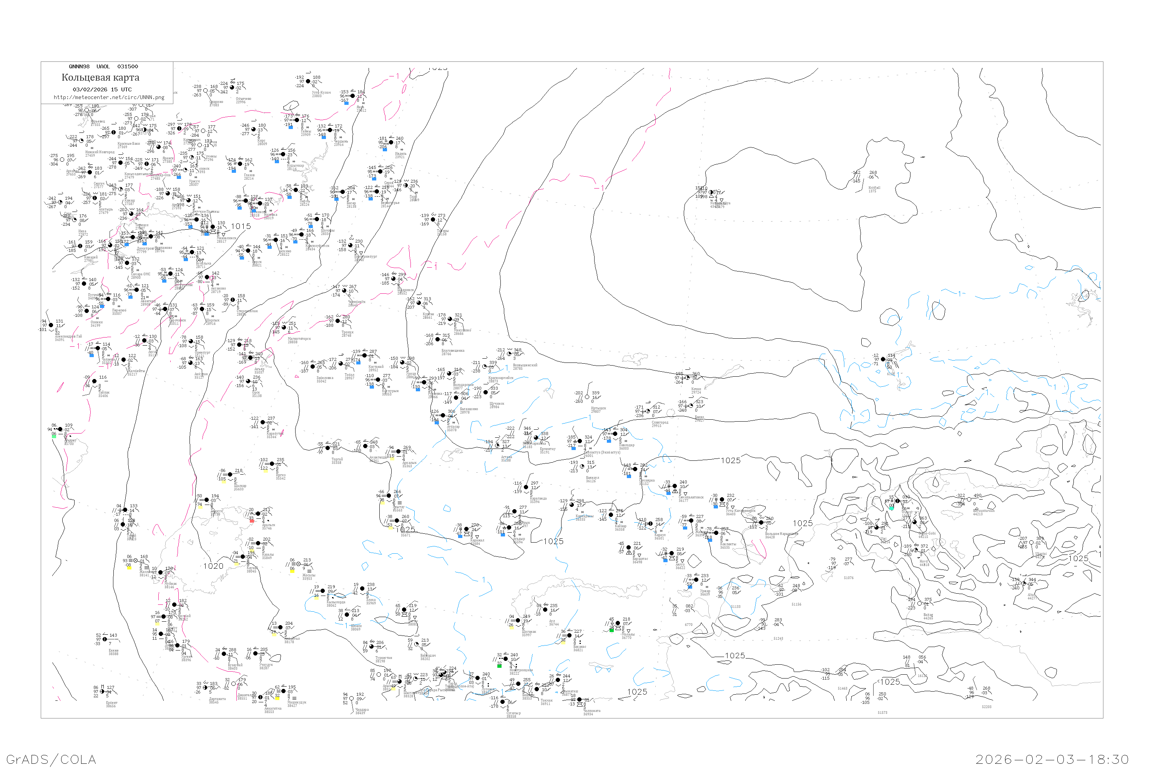Click the Туркестан station circle marker
This screenshot has width=1153, height=768.
(372, 647)
